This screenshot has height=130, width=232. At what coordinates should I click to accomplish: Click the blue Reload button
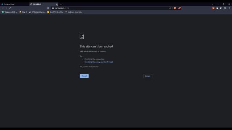84,76
